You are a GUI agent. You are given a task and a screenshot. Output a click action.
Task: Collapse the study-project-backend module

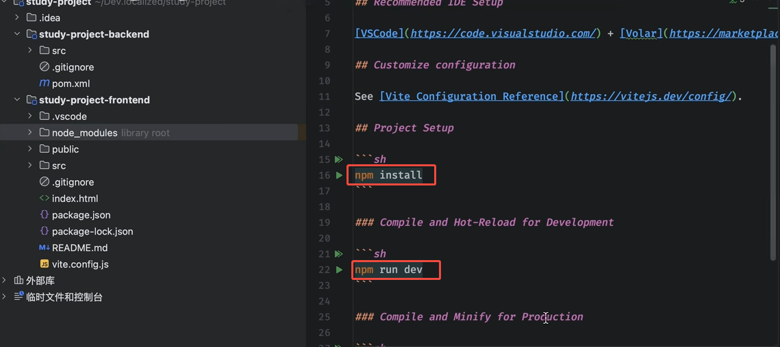pyautogui.click(x=17, y=34)
